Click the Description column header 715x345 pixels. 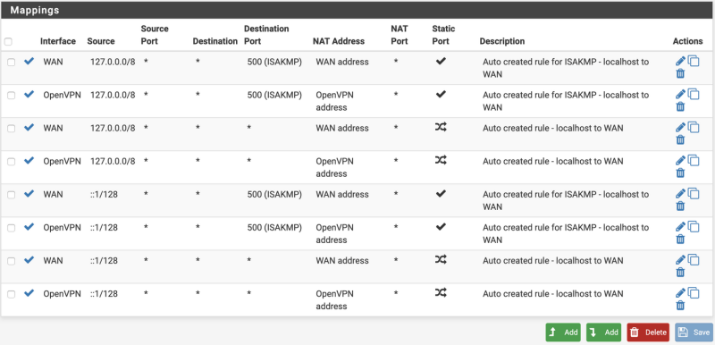click(x=502, y=41)
